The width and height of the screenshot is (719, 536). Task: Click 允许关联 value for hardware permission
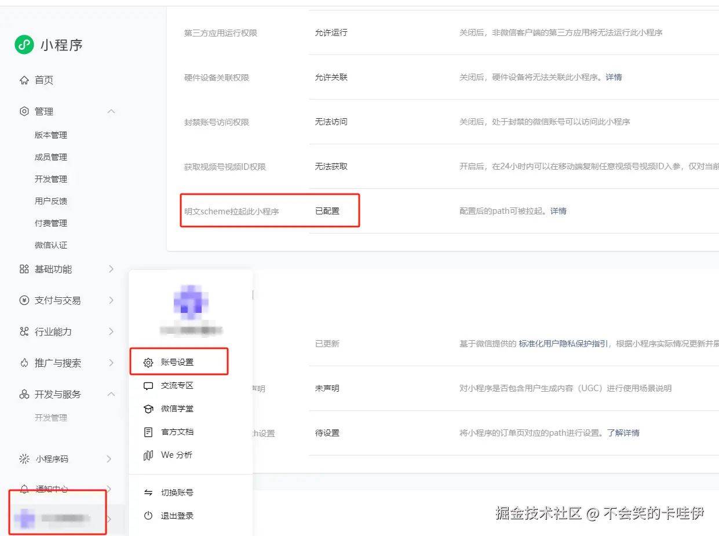click(331, 77)
